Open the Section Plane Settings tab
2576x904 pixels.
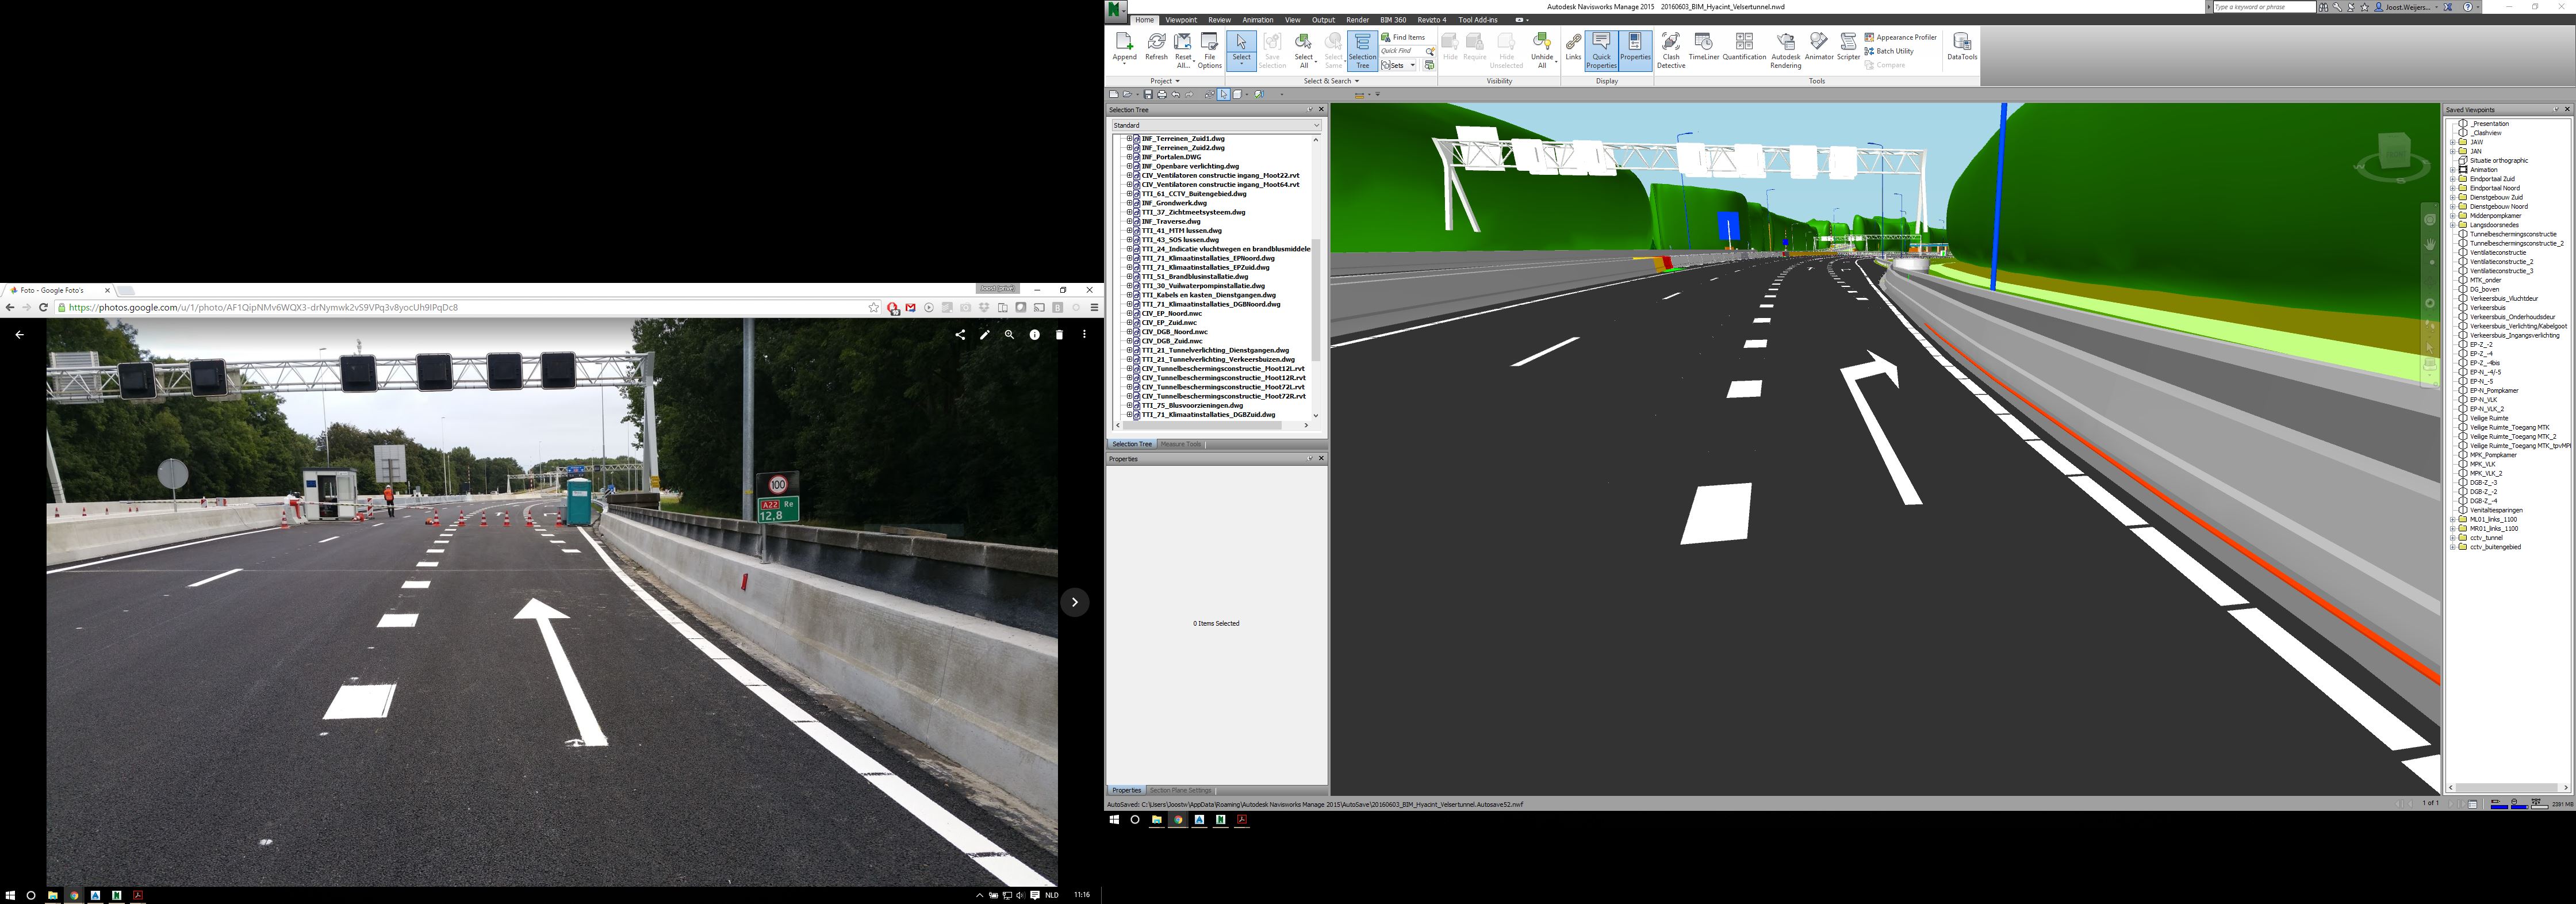click(x=1180, y=790)
